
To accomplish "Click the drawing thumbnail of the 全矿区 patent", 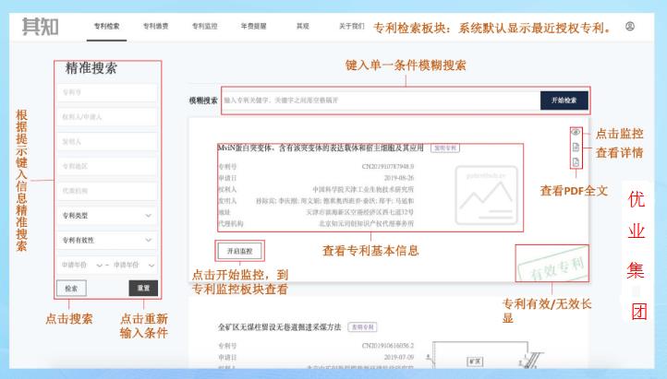I will tap(486, 355).
